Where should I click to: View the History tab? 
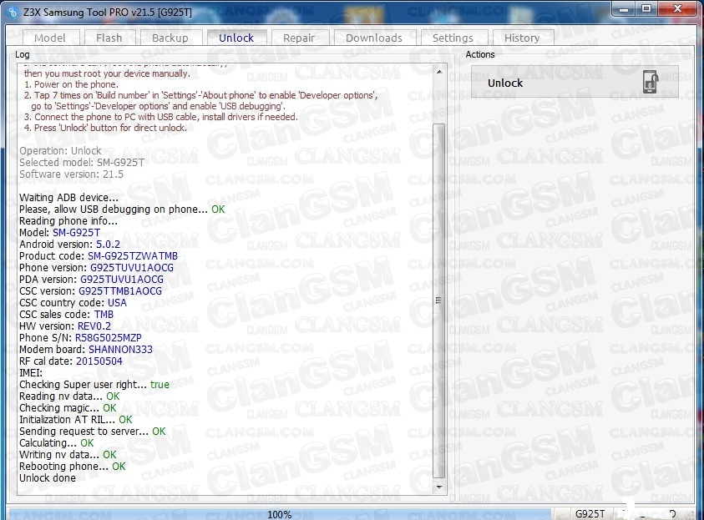tap(522, 38)
